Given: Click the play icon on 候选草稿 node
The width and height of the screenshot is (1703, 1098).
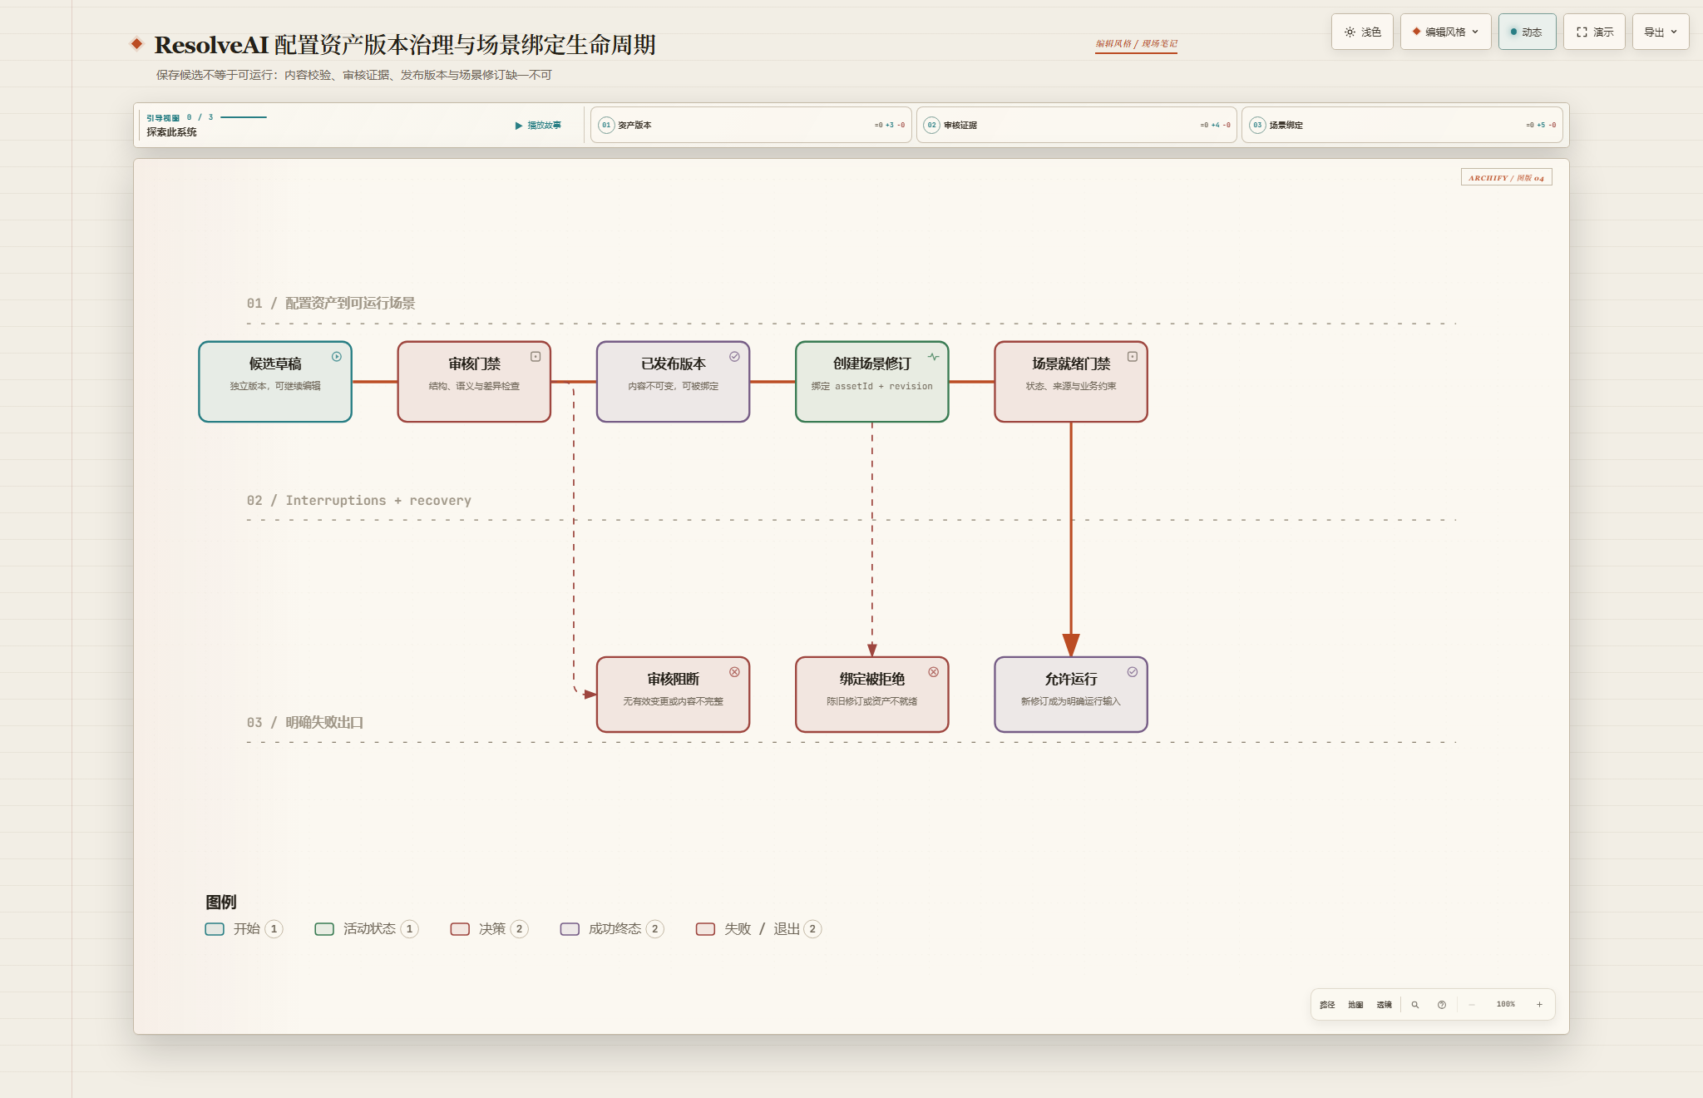Looking at the screenshot, I should 337,357.
